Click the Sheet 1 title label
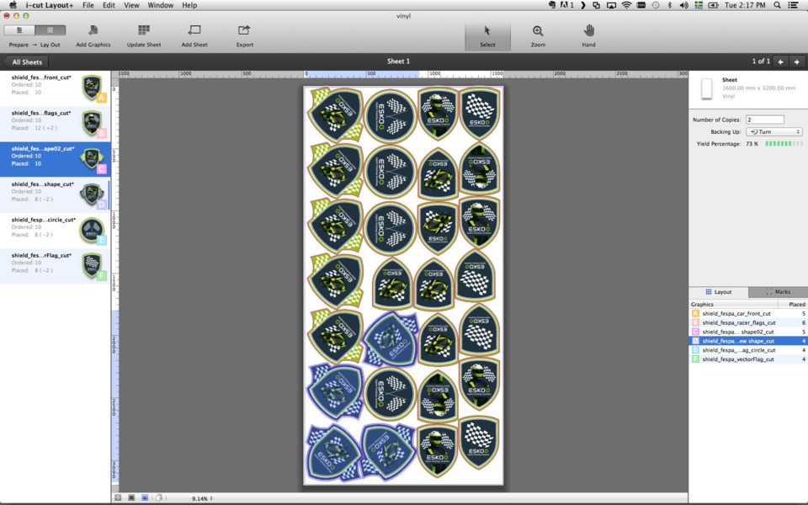This screenshot has width=808, height=505. click(398, 61)
